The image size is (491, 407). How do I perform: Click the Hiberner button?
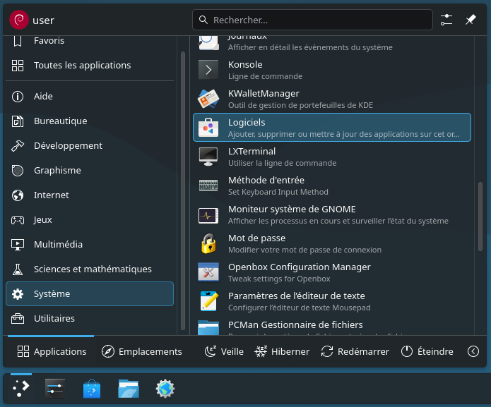[282, 351]
